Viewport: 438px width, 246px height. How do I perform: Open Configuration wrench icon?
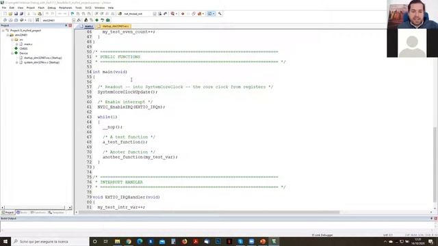(x=220, y=14)
